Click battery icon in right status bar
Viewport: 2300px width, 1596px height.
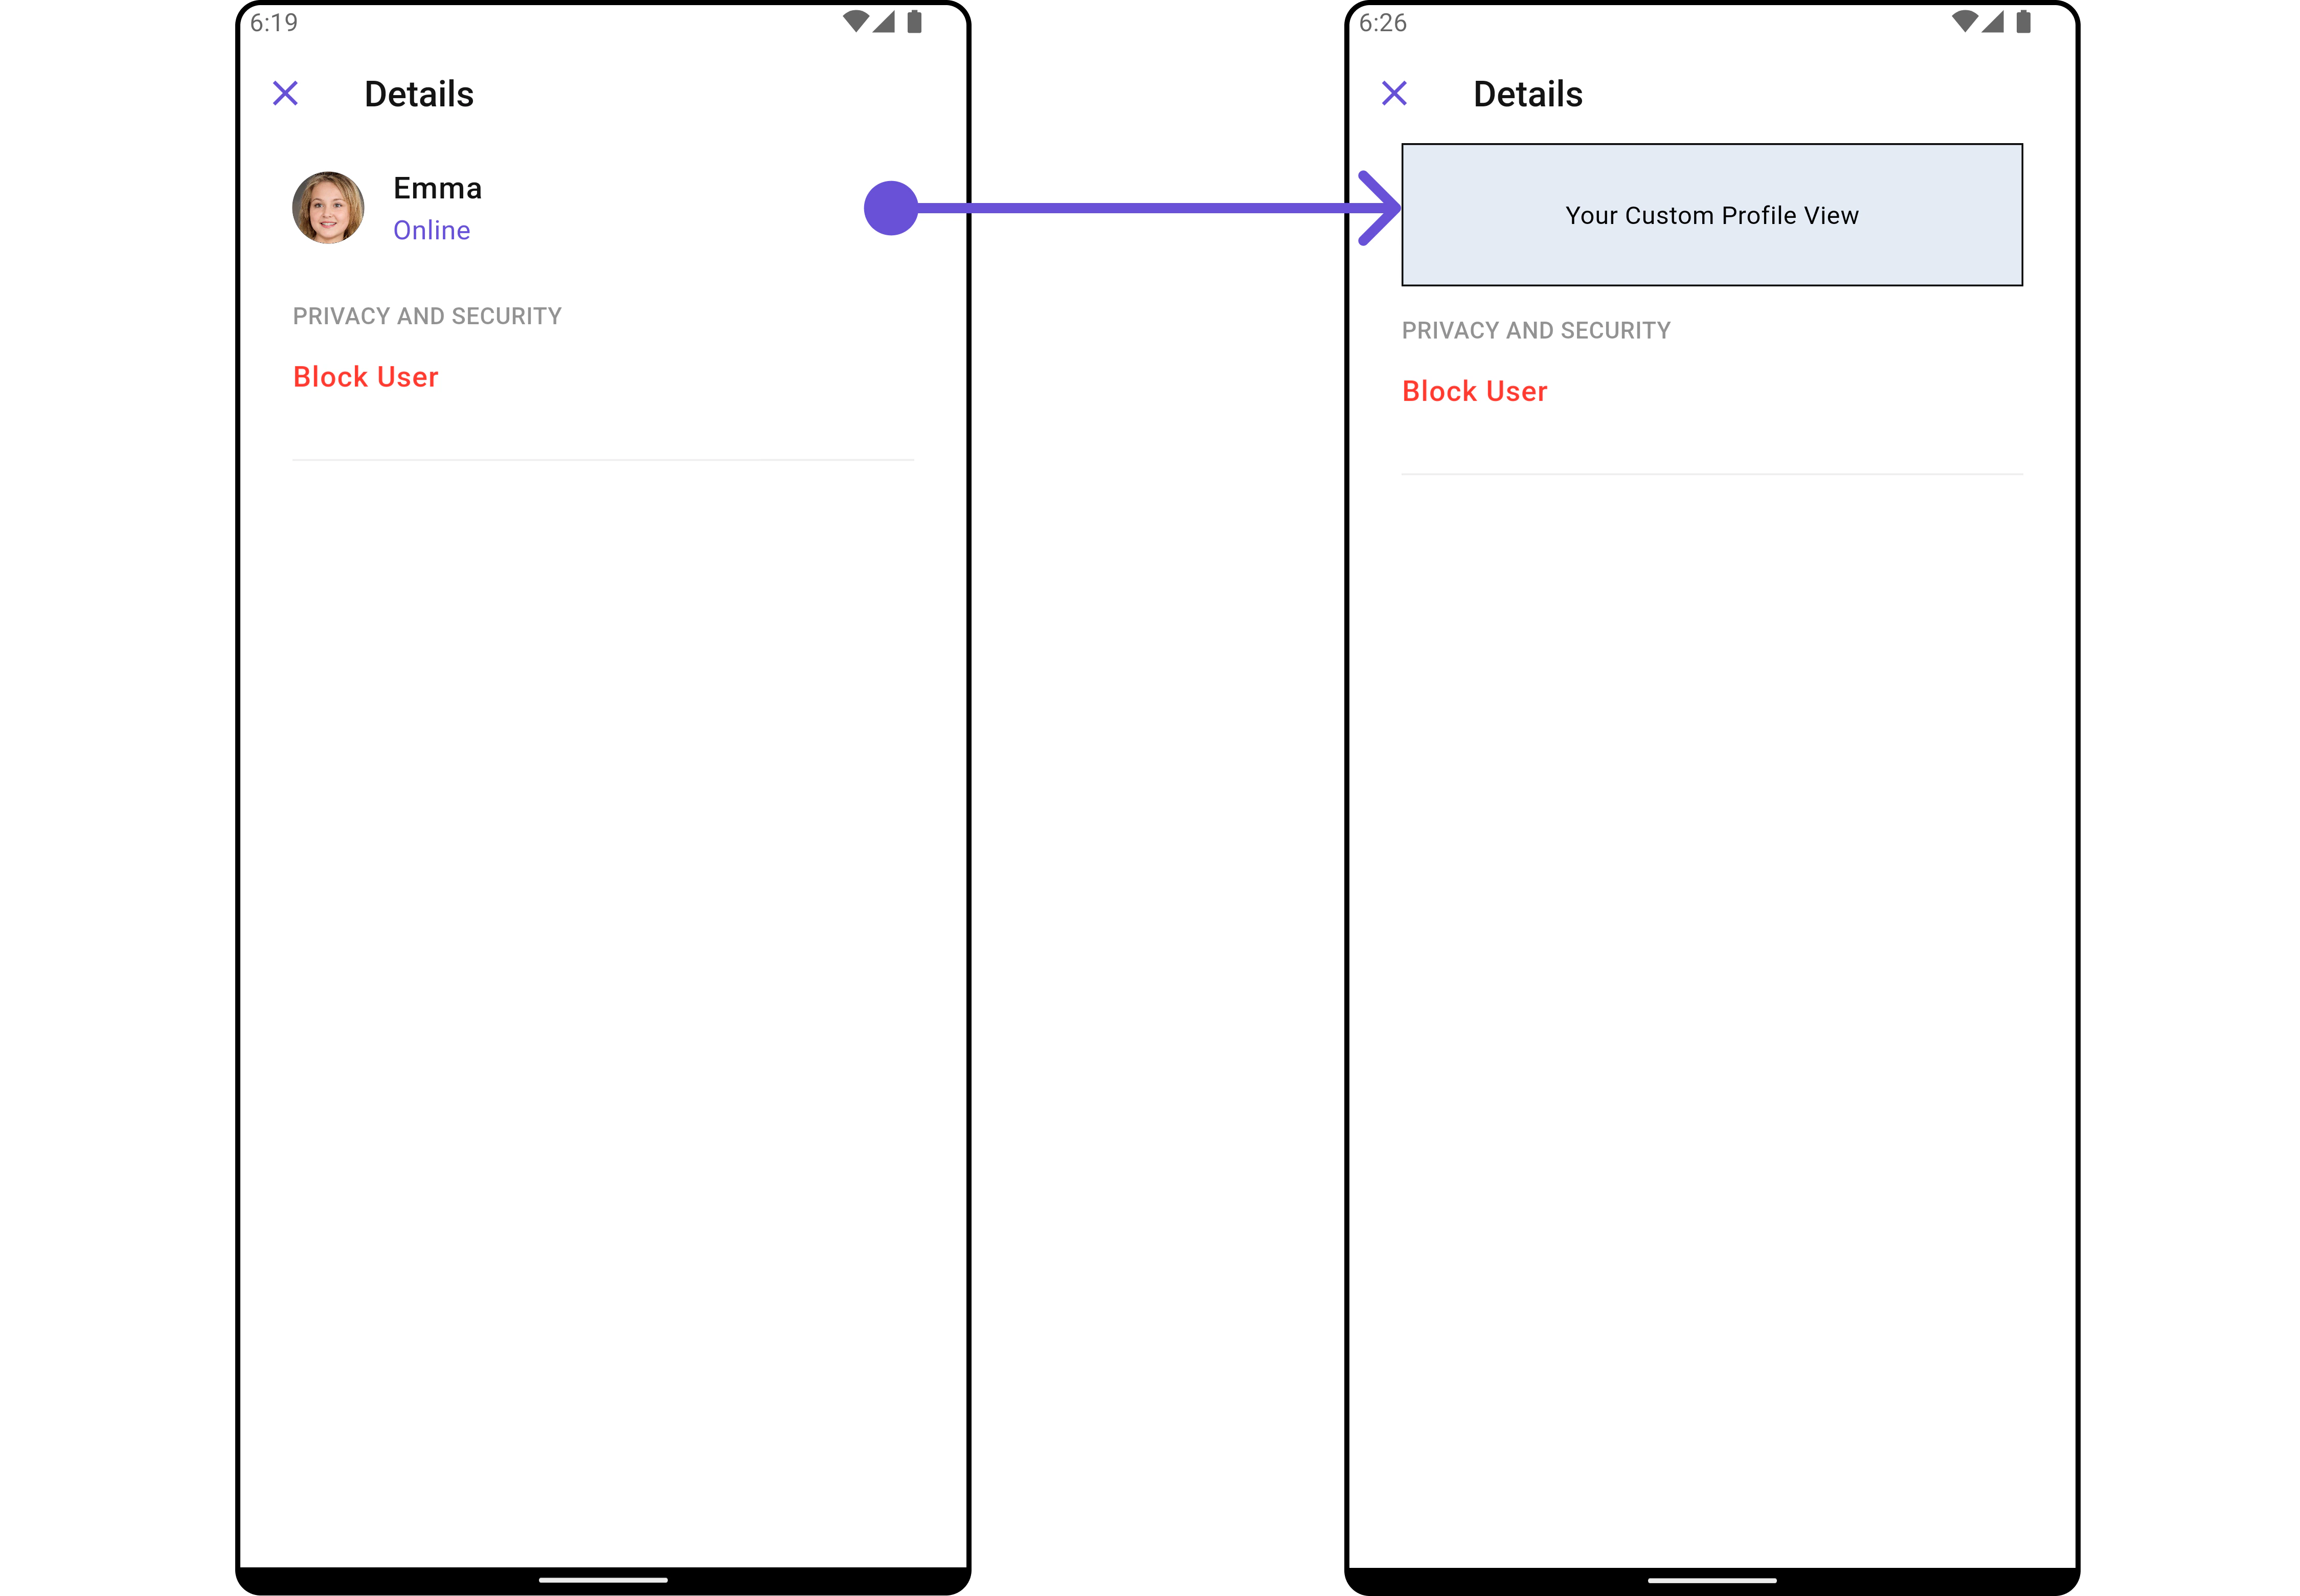click(x=2023, y=22)
